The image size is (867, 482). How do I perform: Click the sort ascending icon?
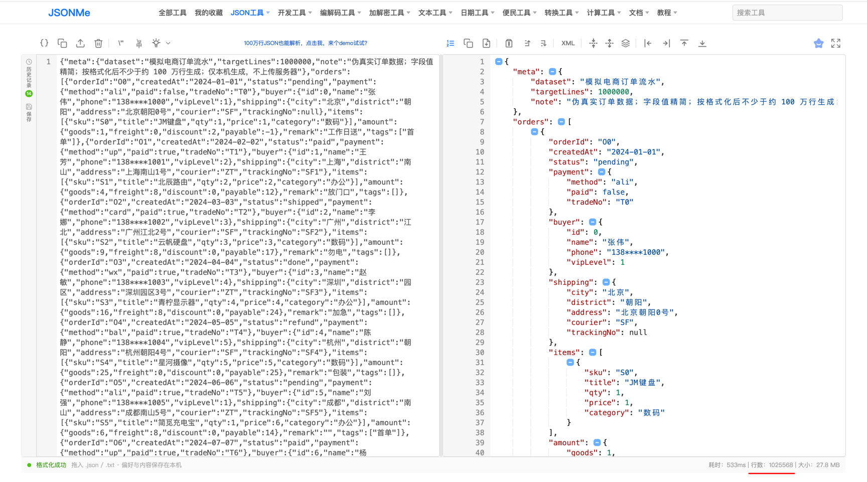tap(527, 43)
